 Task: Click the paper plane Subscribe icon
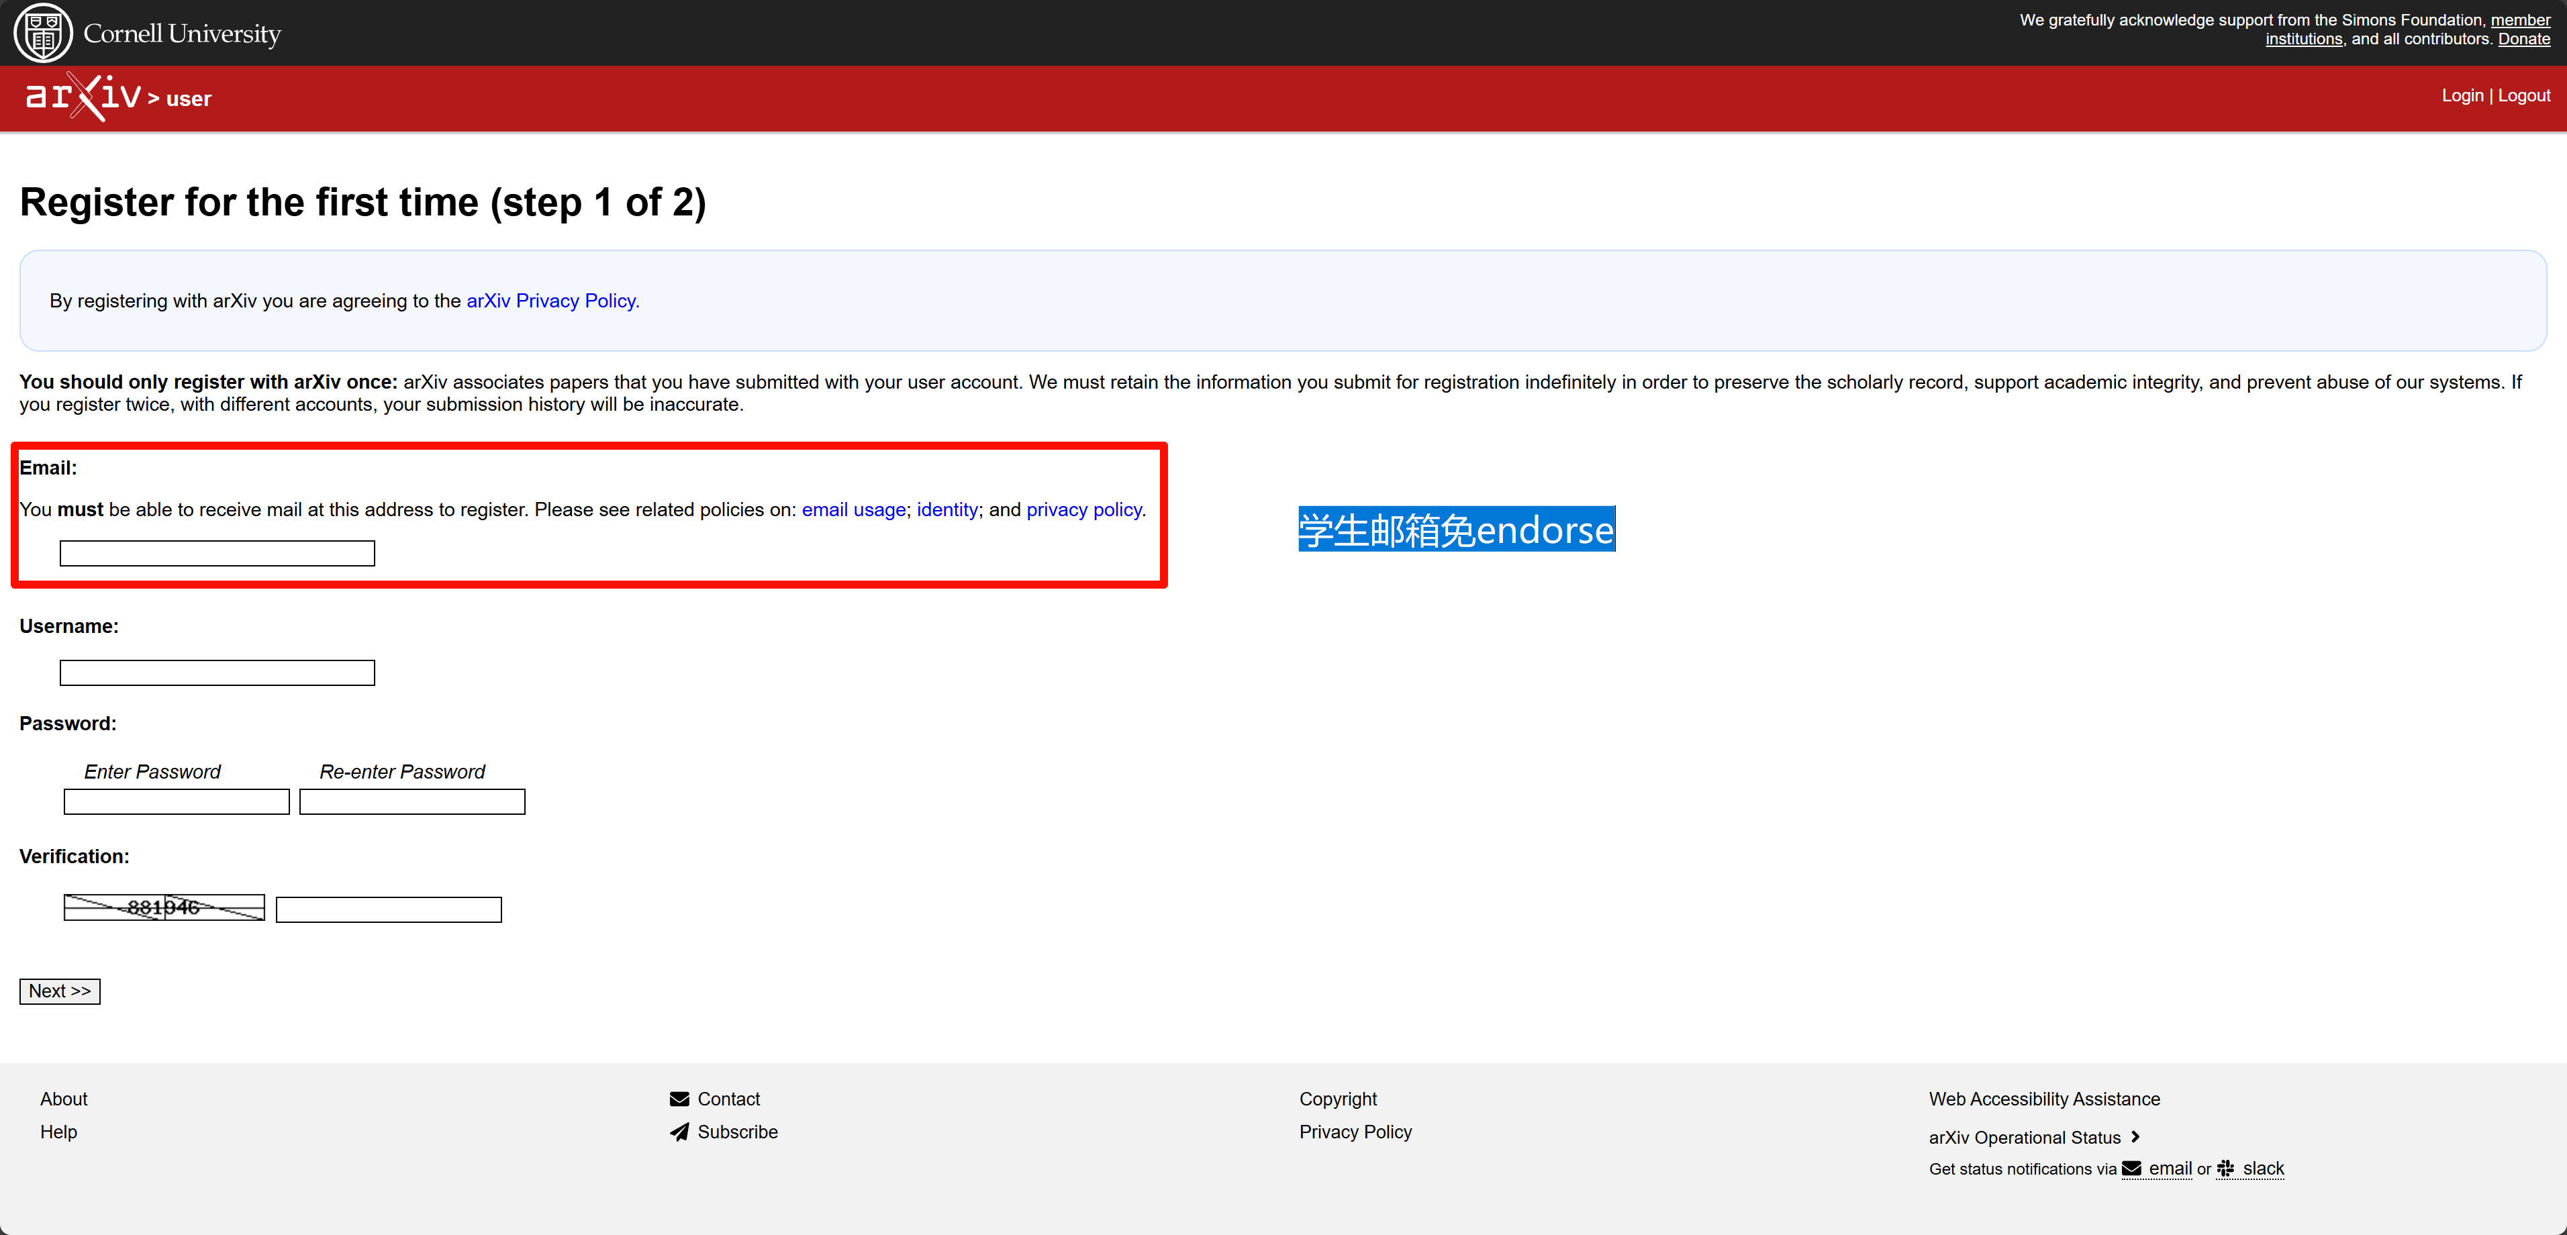pyautogui.click(x=679, y=1132)
